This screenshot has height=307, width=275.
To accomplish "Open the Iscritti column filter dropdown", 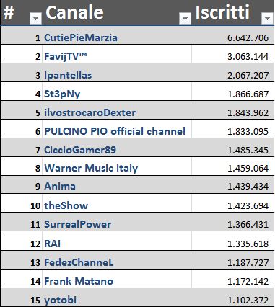I will tap(267, 19).
